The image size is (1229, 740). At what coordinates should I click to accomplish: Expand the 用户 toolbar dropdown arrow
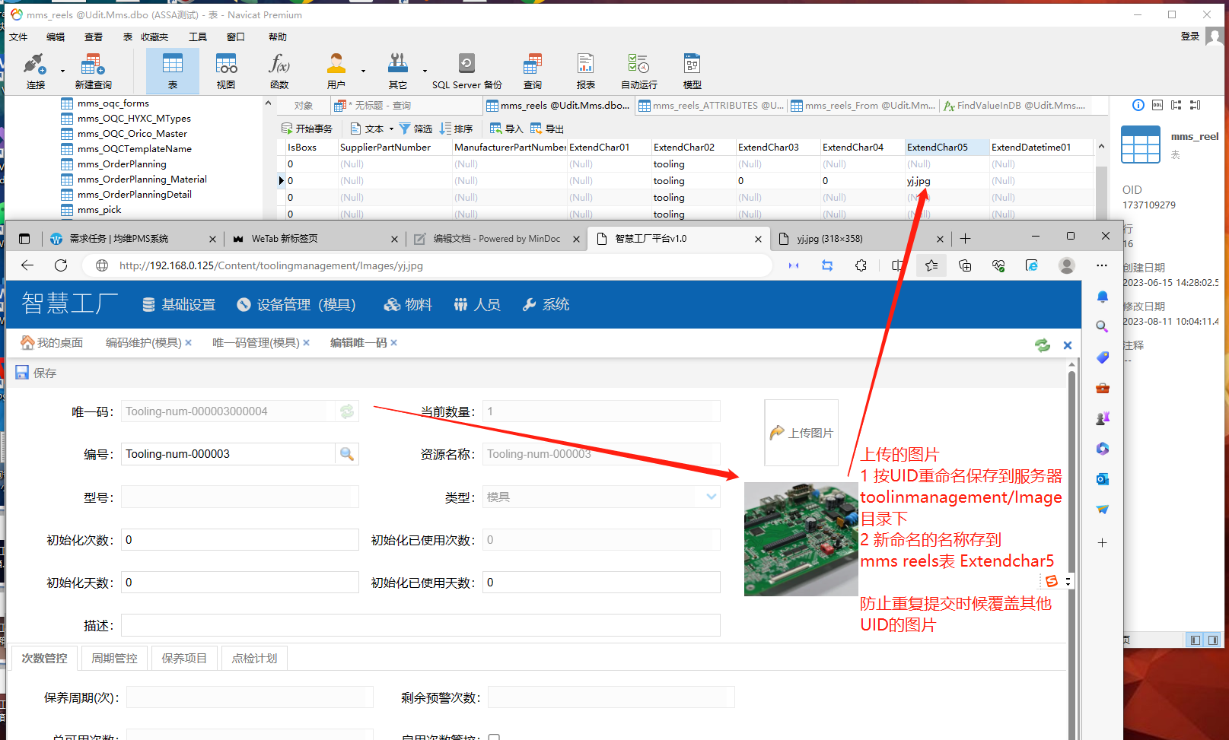click(x=363, y=71)
